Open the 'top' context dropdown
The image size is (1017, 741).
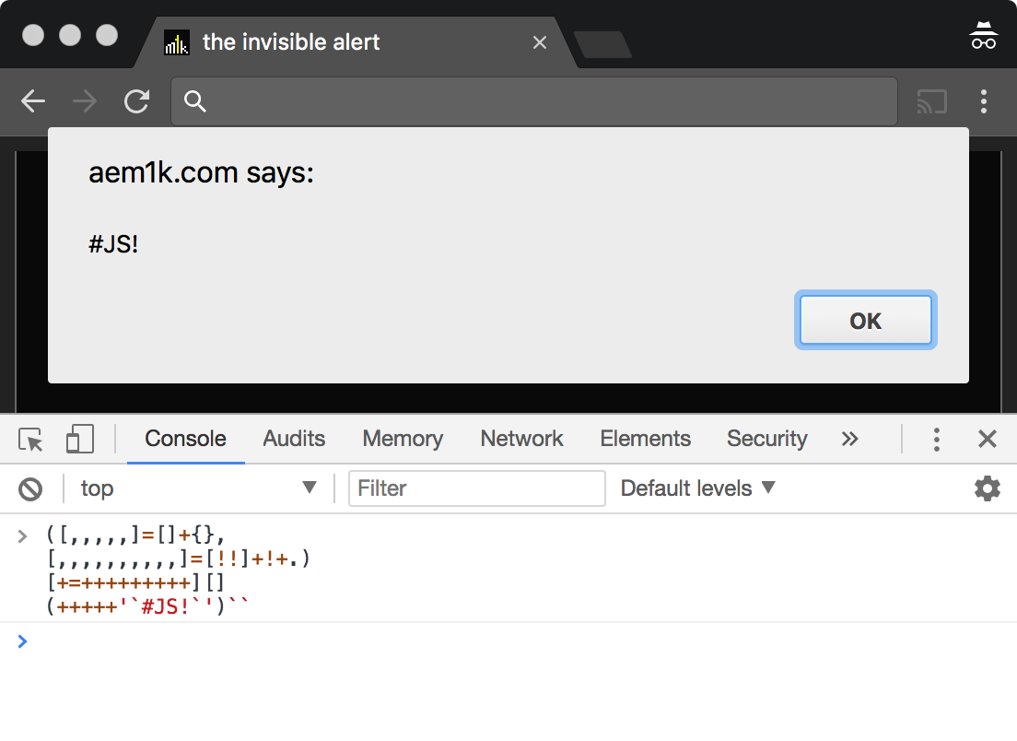pos(198,488)
